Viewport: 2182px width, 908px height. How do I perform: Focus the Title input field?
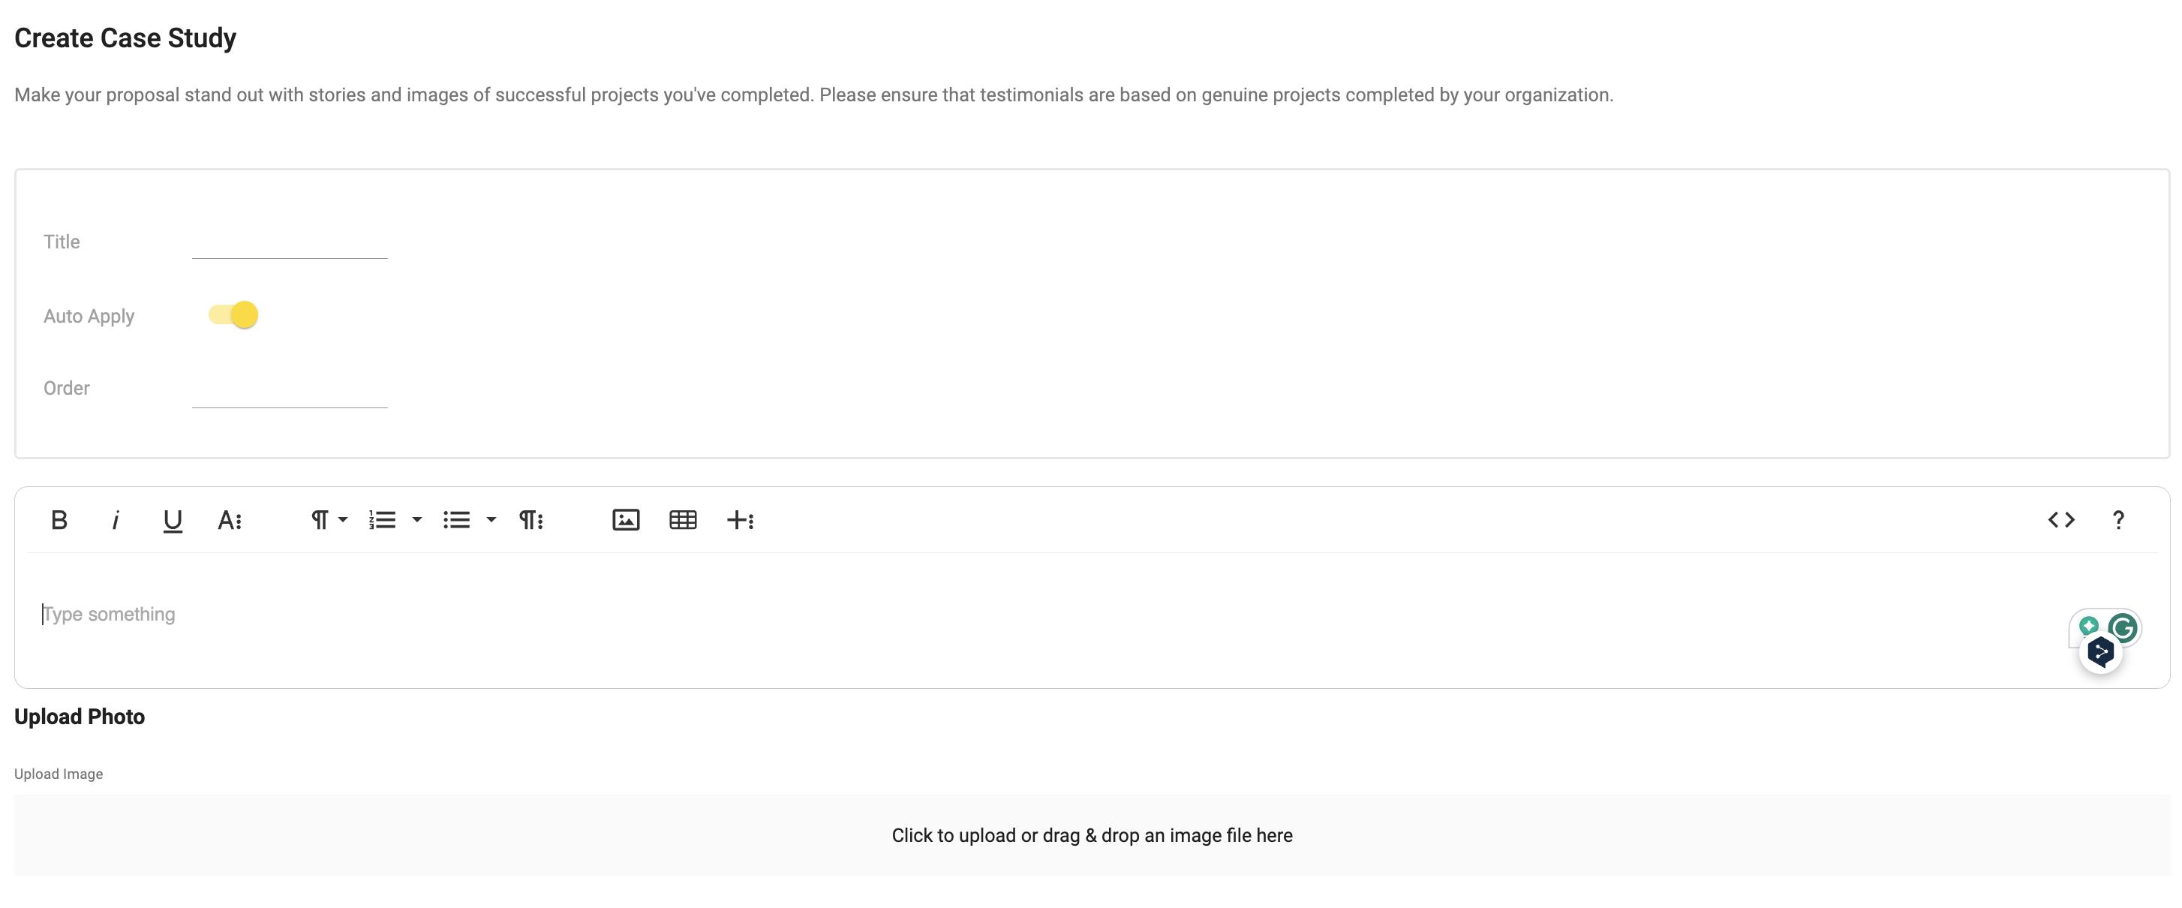290,242
